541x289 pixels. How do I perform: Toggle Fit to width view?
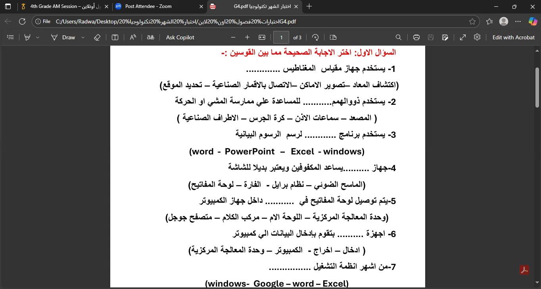click(262, 37)
